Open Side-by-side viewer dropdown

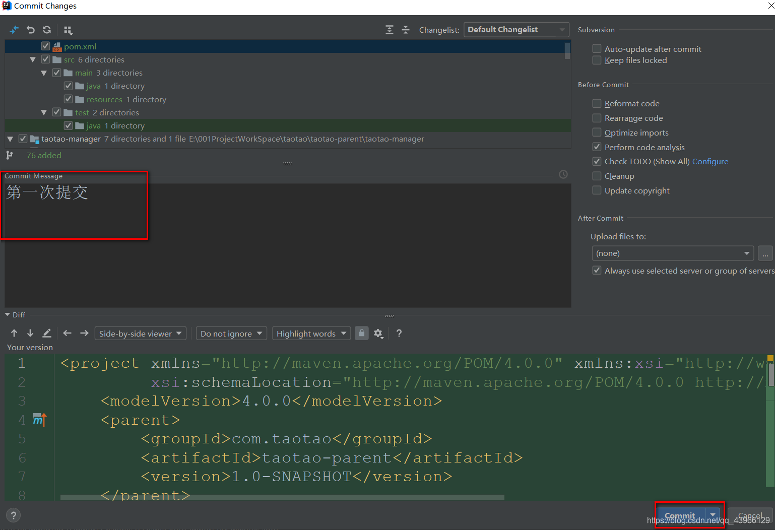coord(141,333)
